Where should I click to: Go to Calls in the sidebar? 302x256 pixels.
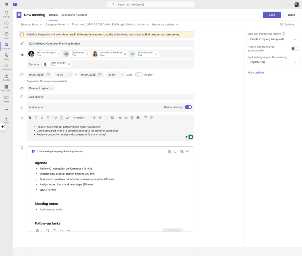point(6,57)
